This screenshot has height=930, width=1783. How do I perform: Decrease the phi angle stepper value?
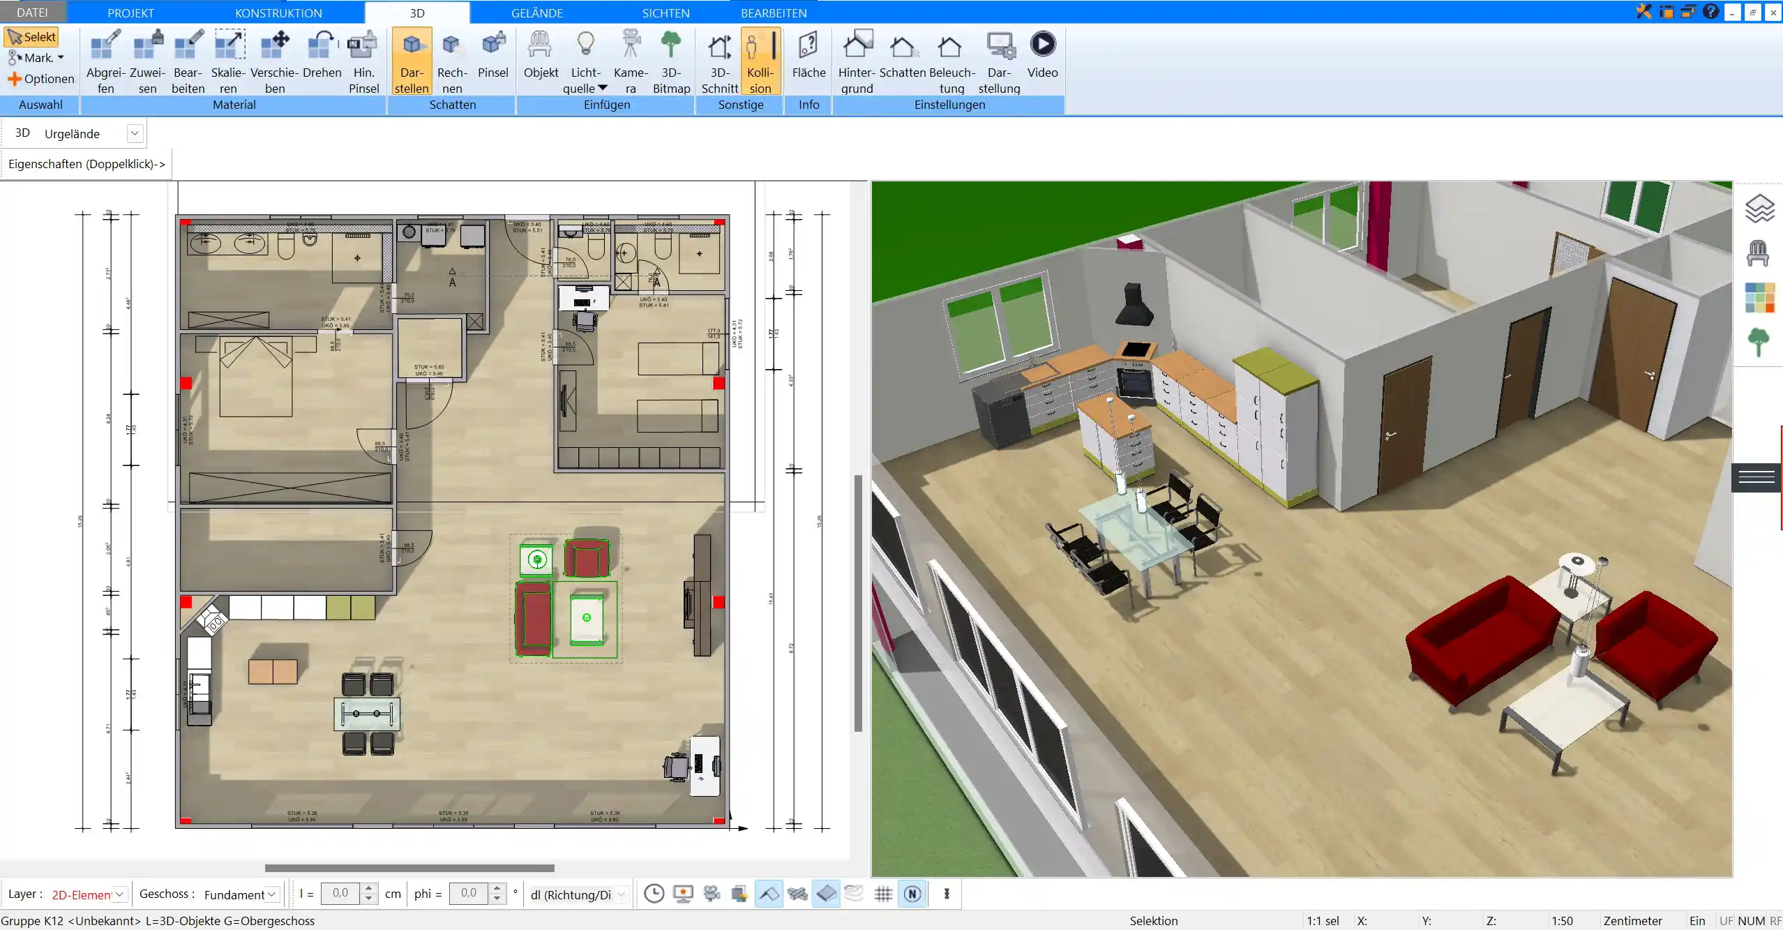[497, 899]
